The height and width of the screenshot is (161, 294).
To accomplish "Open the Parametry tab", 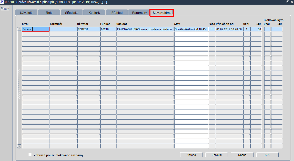I will point(139,13).
